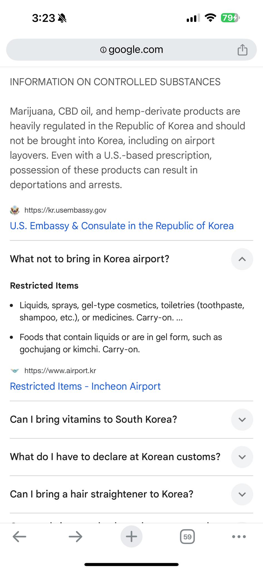Open U.S. Embassy & Consulate link
263x571 pixels.
pos(122,226)
